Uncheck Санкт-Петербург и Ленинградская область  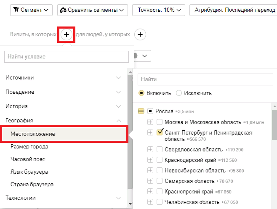160,132
